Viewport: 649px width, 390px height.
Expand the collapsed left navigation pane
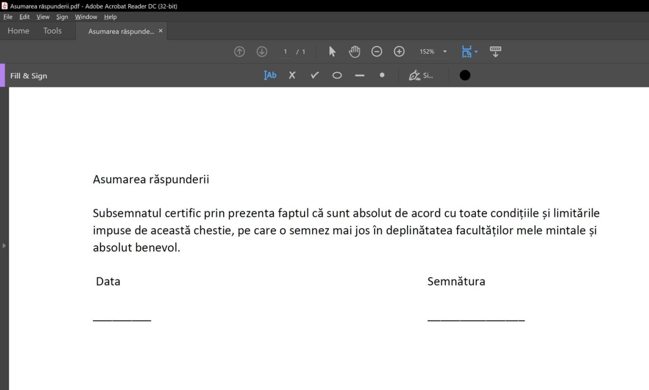[3, 245]
